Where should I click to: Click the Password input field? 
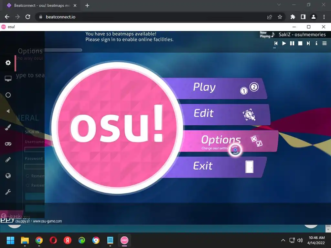click(x=34, y=167)
